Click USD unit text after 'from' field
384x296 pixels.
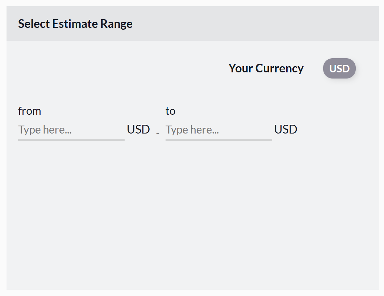[x=138, y=130]
